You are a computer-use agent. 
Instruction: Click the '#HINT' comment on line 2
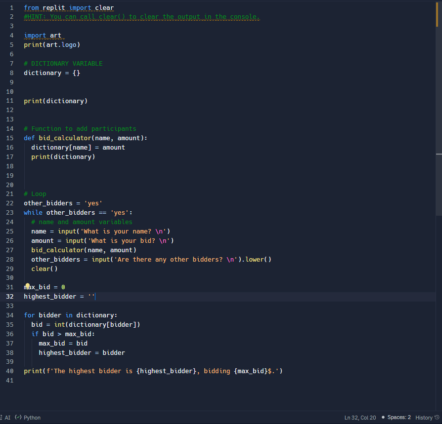tap(141, 17)
